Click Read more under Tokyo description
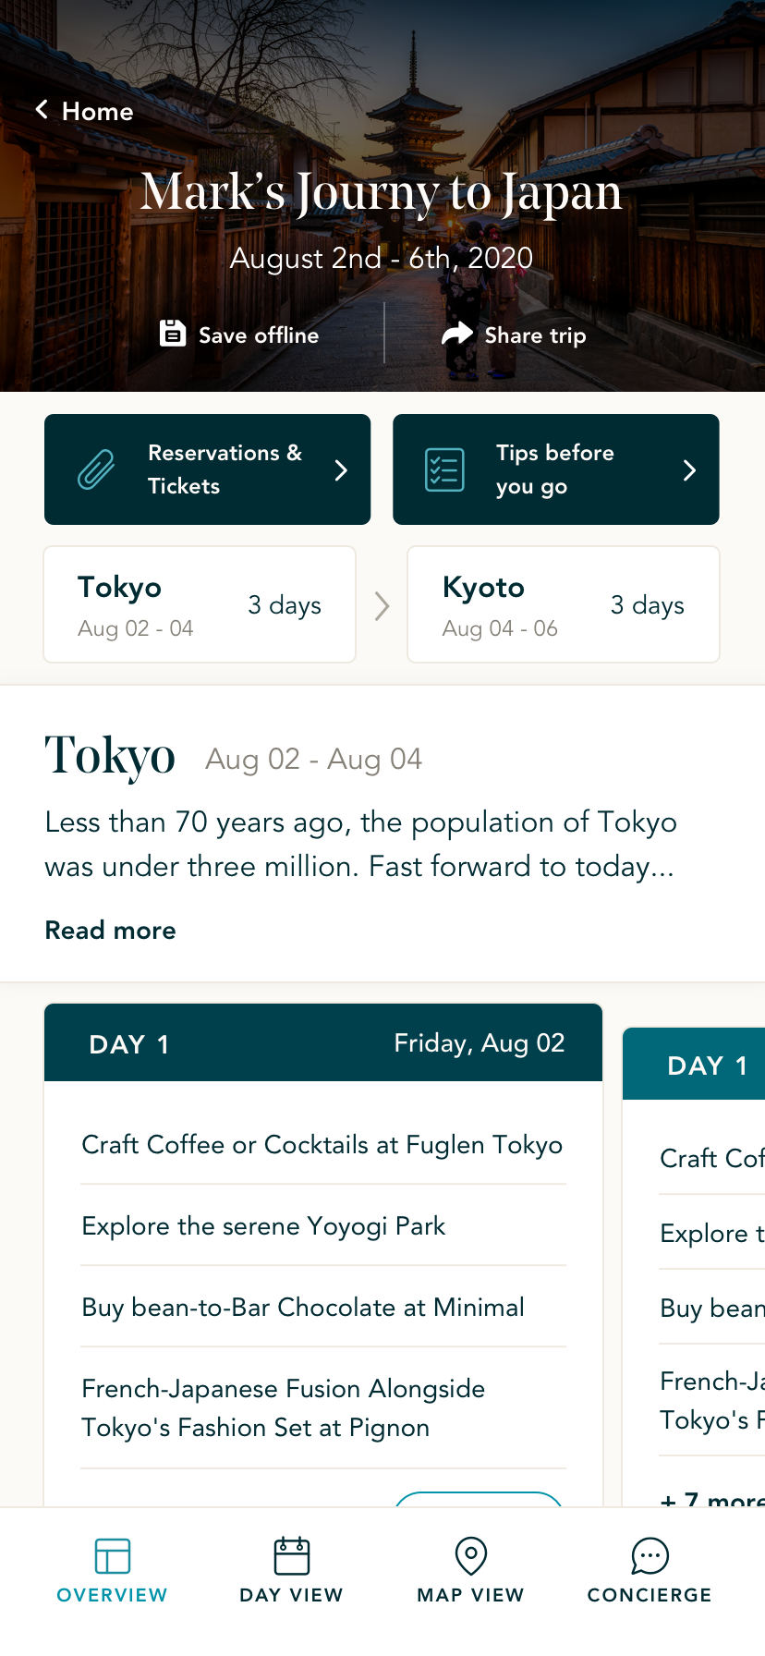This screenshot has height=1656, width=765. tap(110, 930)
